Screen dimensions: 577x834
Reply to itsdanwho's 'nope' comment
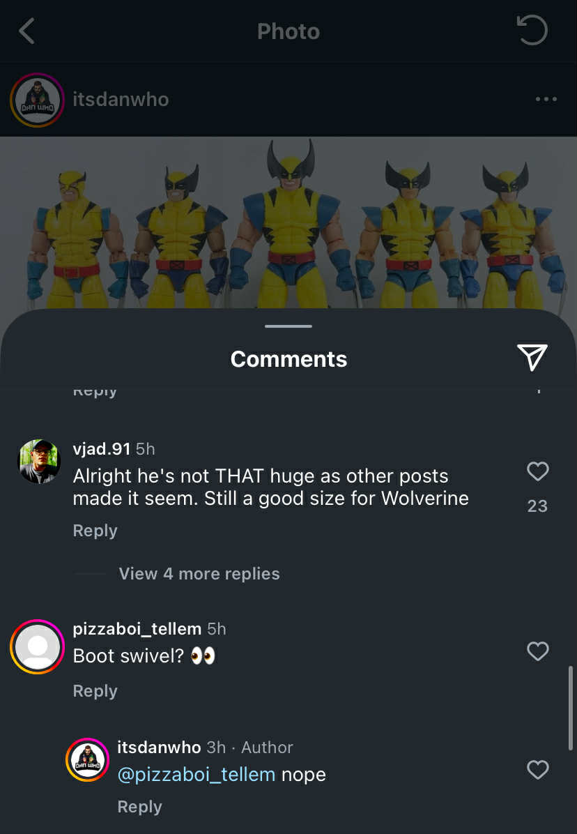[139, 807]
